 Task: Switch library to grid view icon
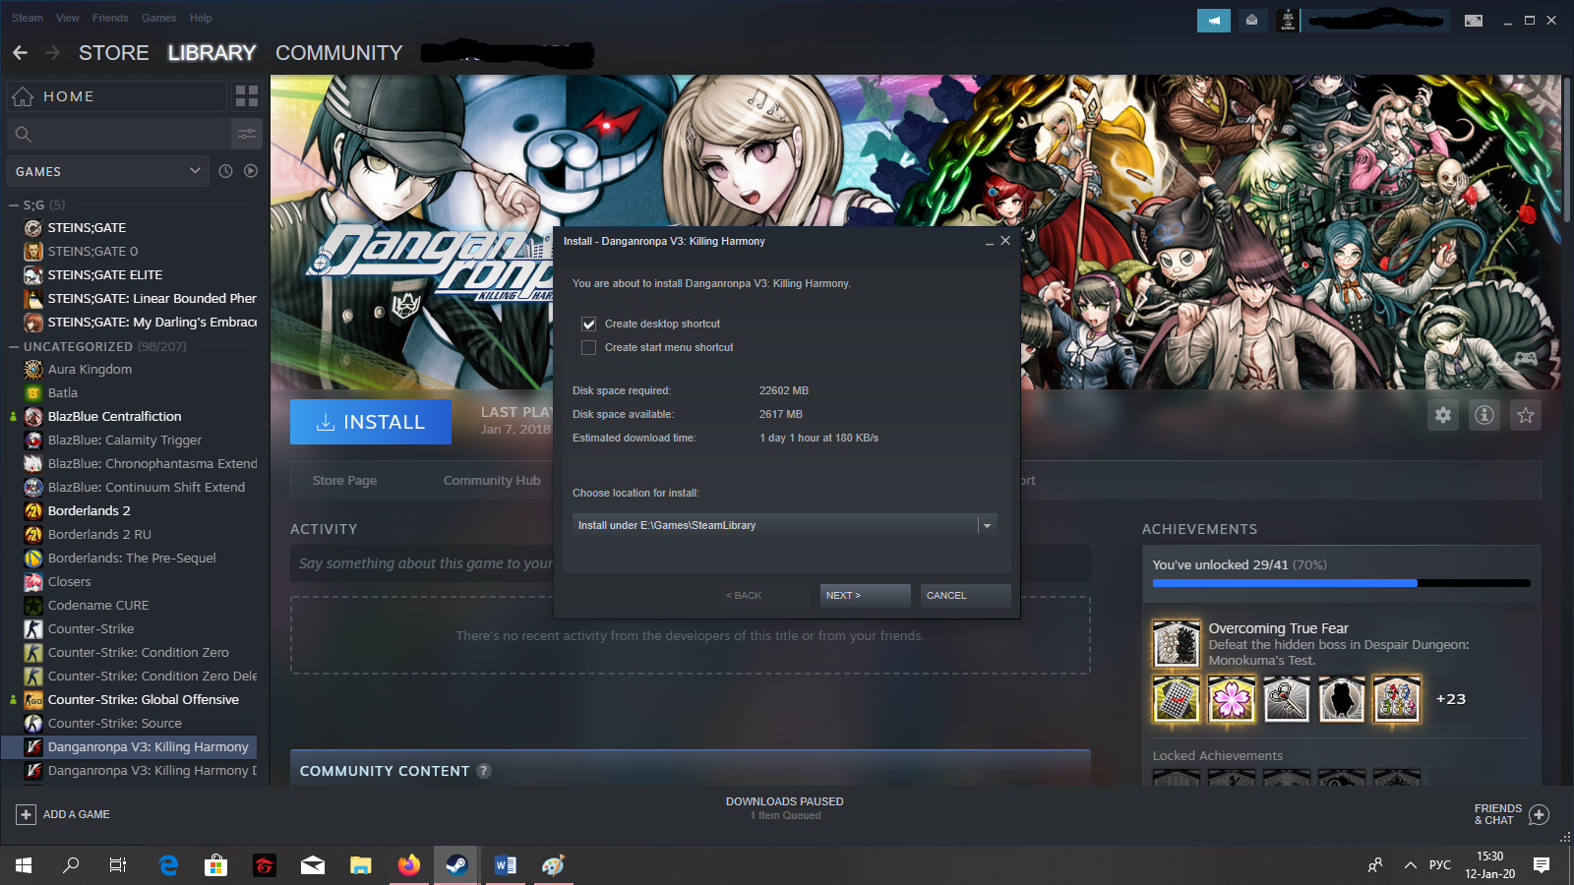coord(247,96)
